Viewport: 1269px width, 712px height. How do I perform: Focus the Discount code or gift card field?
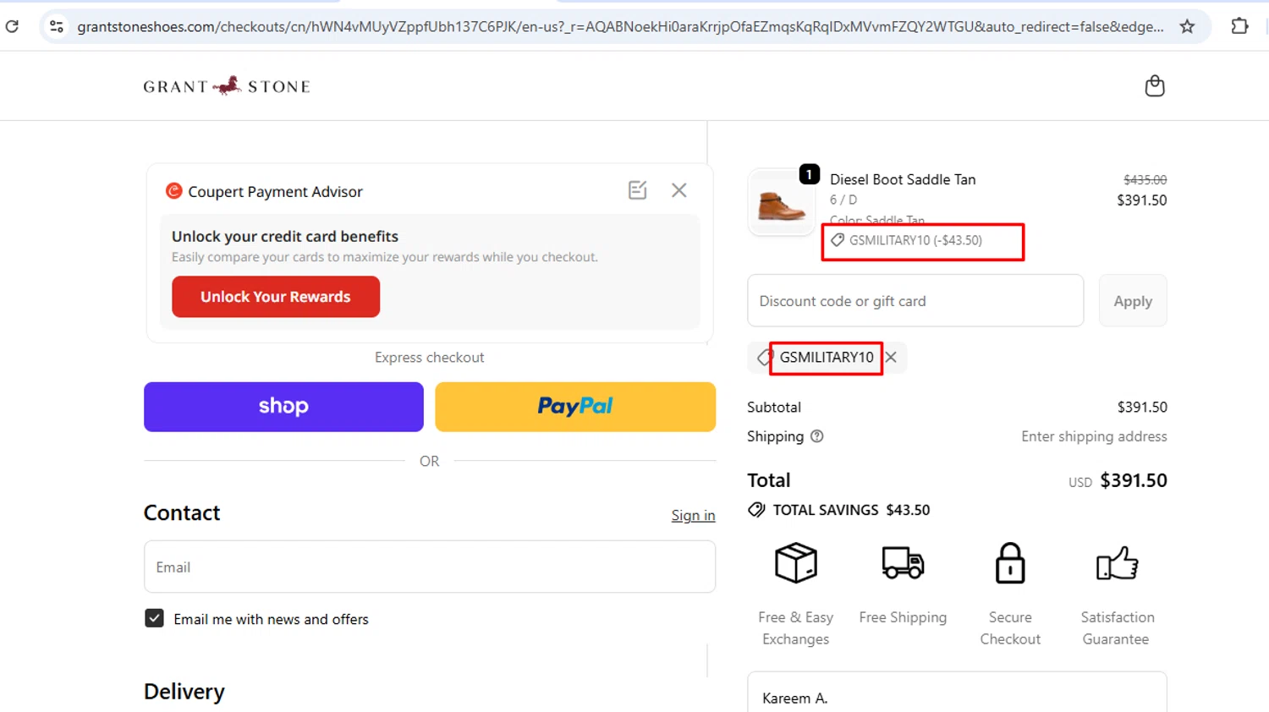pyautogui.click(x=915, y=300)
